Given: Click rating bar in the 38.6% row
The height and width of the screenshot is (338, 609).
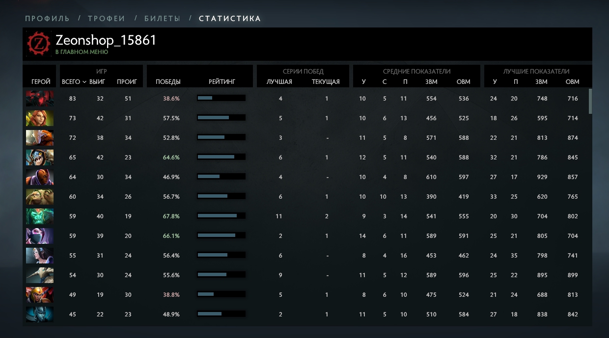Looking at the screenshot, I should 221,98.
